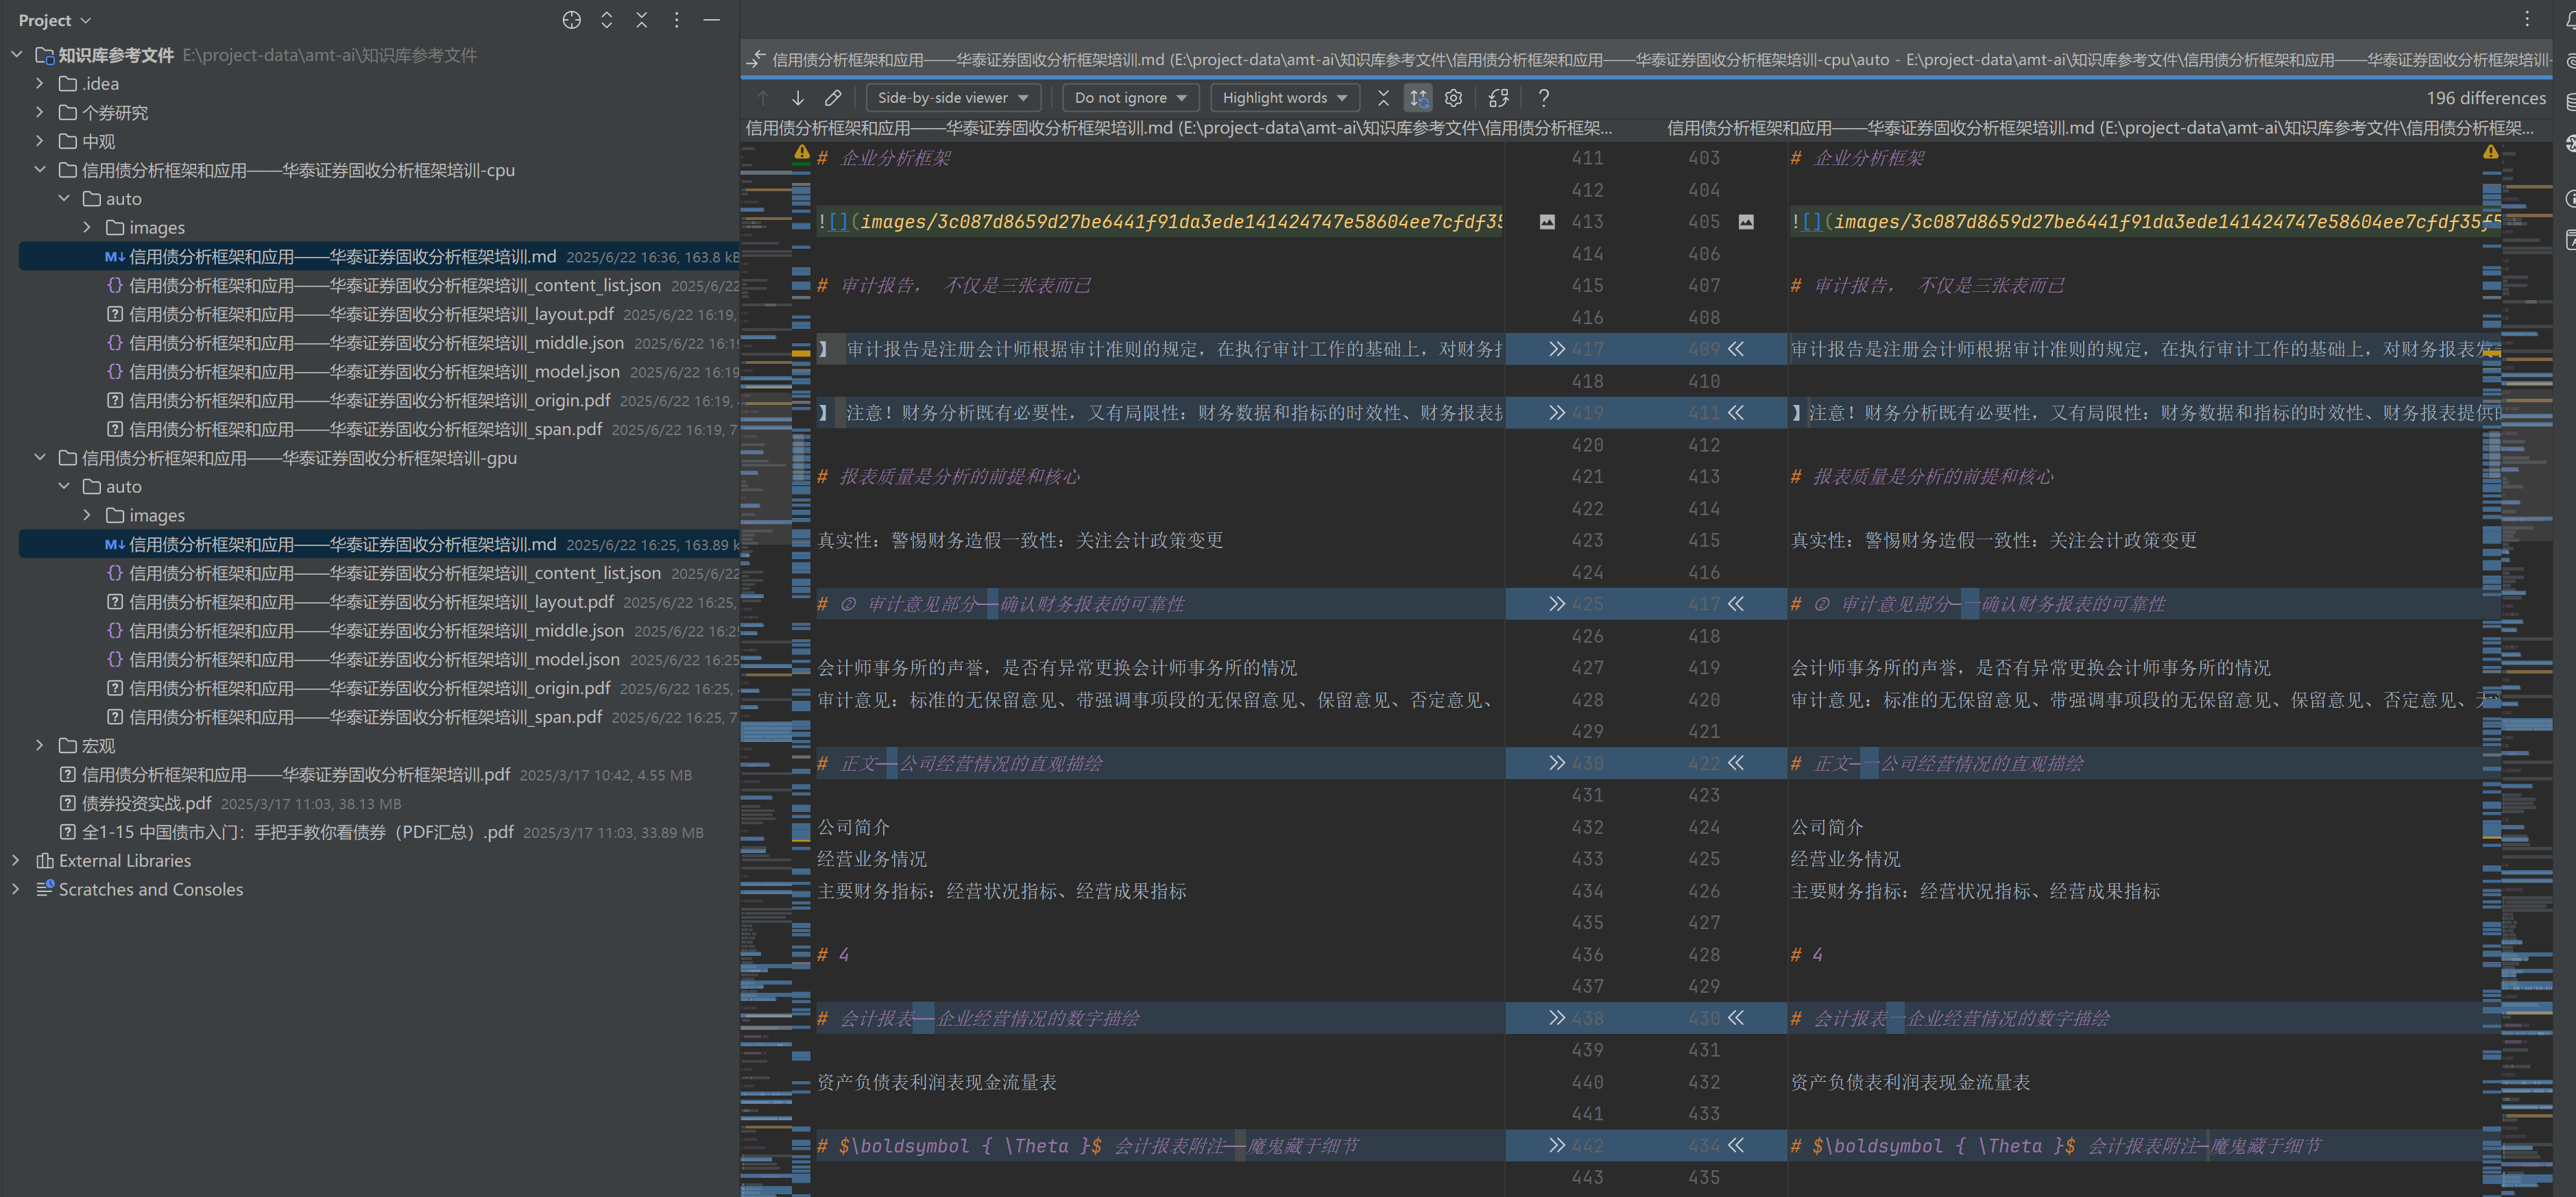This screenshot has width=2576, height=1197.
Task: Apply left change at line 419
Action: pyautogui.click(x=1556, y=412)
